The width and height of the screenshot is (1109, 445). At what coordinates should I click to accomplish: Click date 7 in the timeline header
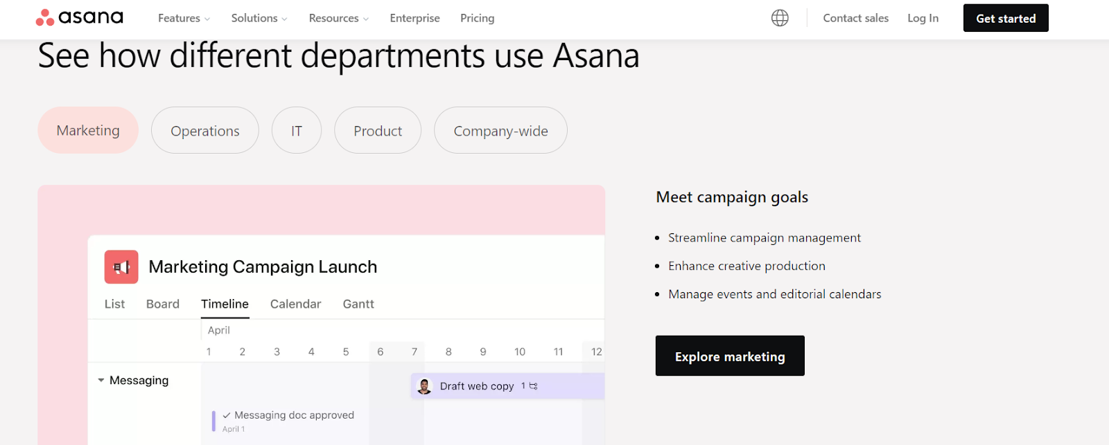tap(414, 352)
